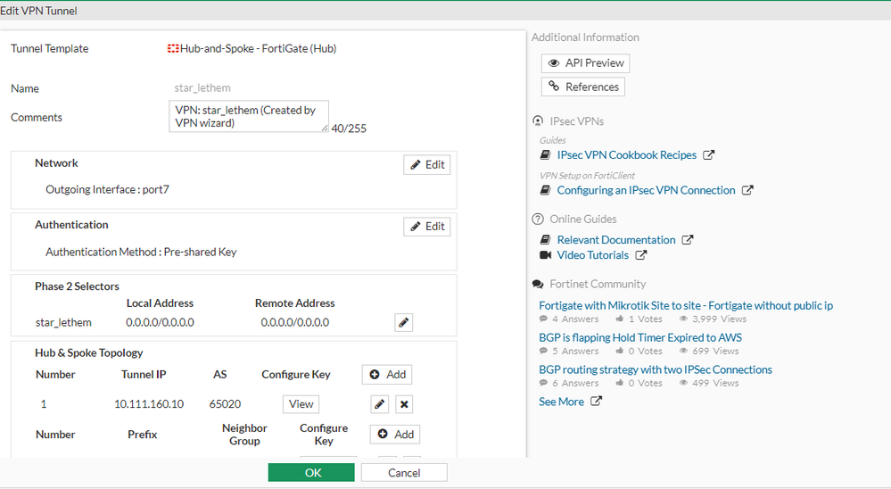The height and width of the screenshot is (489, 891).
Task: Open the API Preview button
Action: click(x=585, y=63)
